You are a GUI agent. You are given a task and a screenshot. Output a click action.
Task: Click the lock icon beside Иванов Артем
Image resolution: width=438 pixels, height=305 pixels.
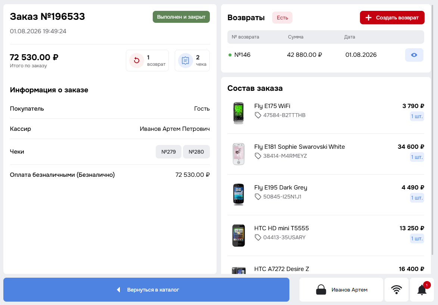(x=321, y=290)
